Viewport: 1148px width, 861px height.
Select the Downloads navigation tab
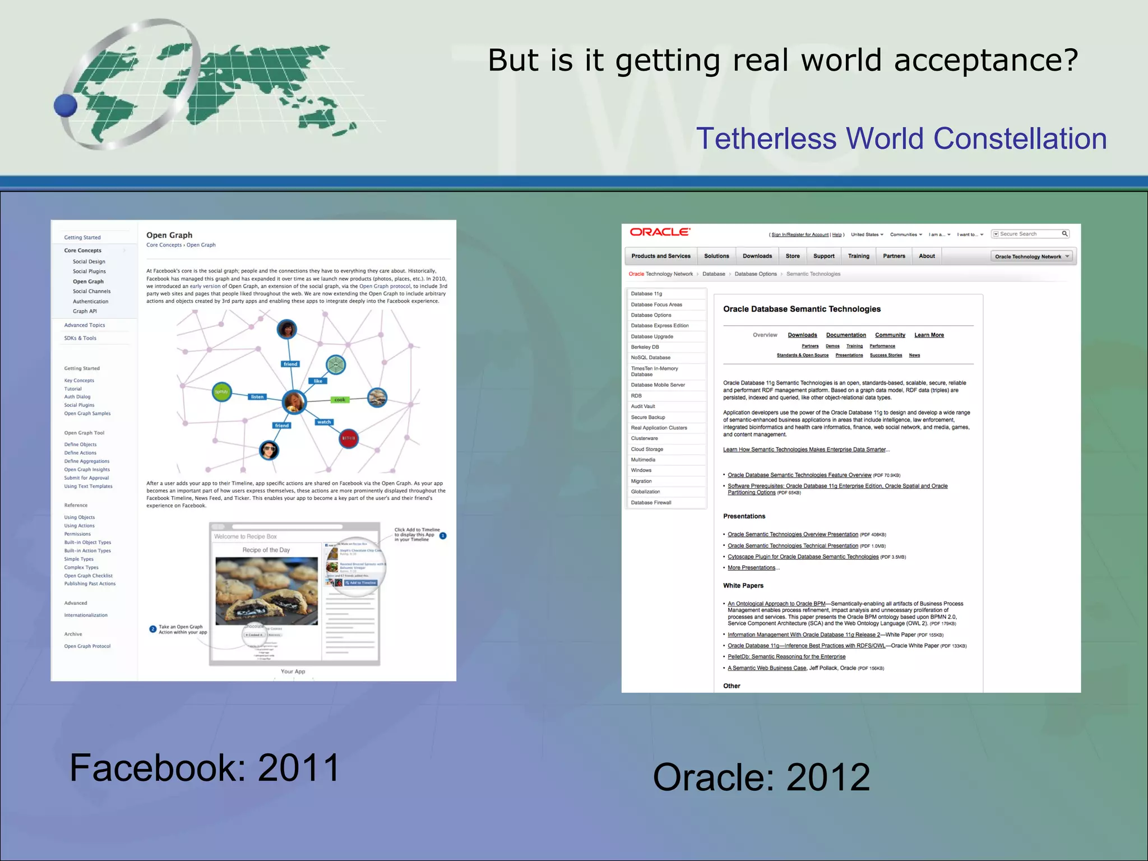(757, 256)
